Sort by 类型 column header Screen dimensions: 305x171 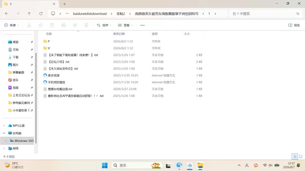(x=155, y=34)
